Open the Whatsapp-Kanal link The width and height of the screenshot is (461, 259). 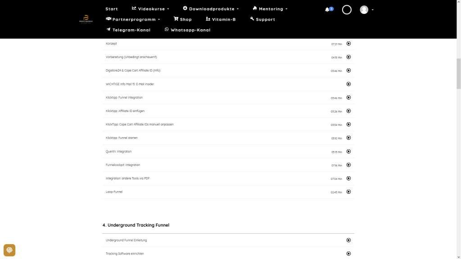coord(188,30)
